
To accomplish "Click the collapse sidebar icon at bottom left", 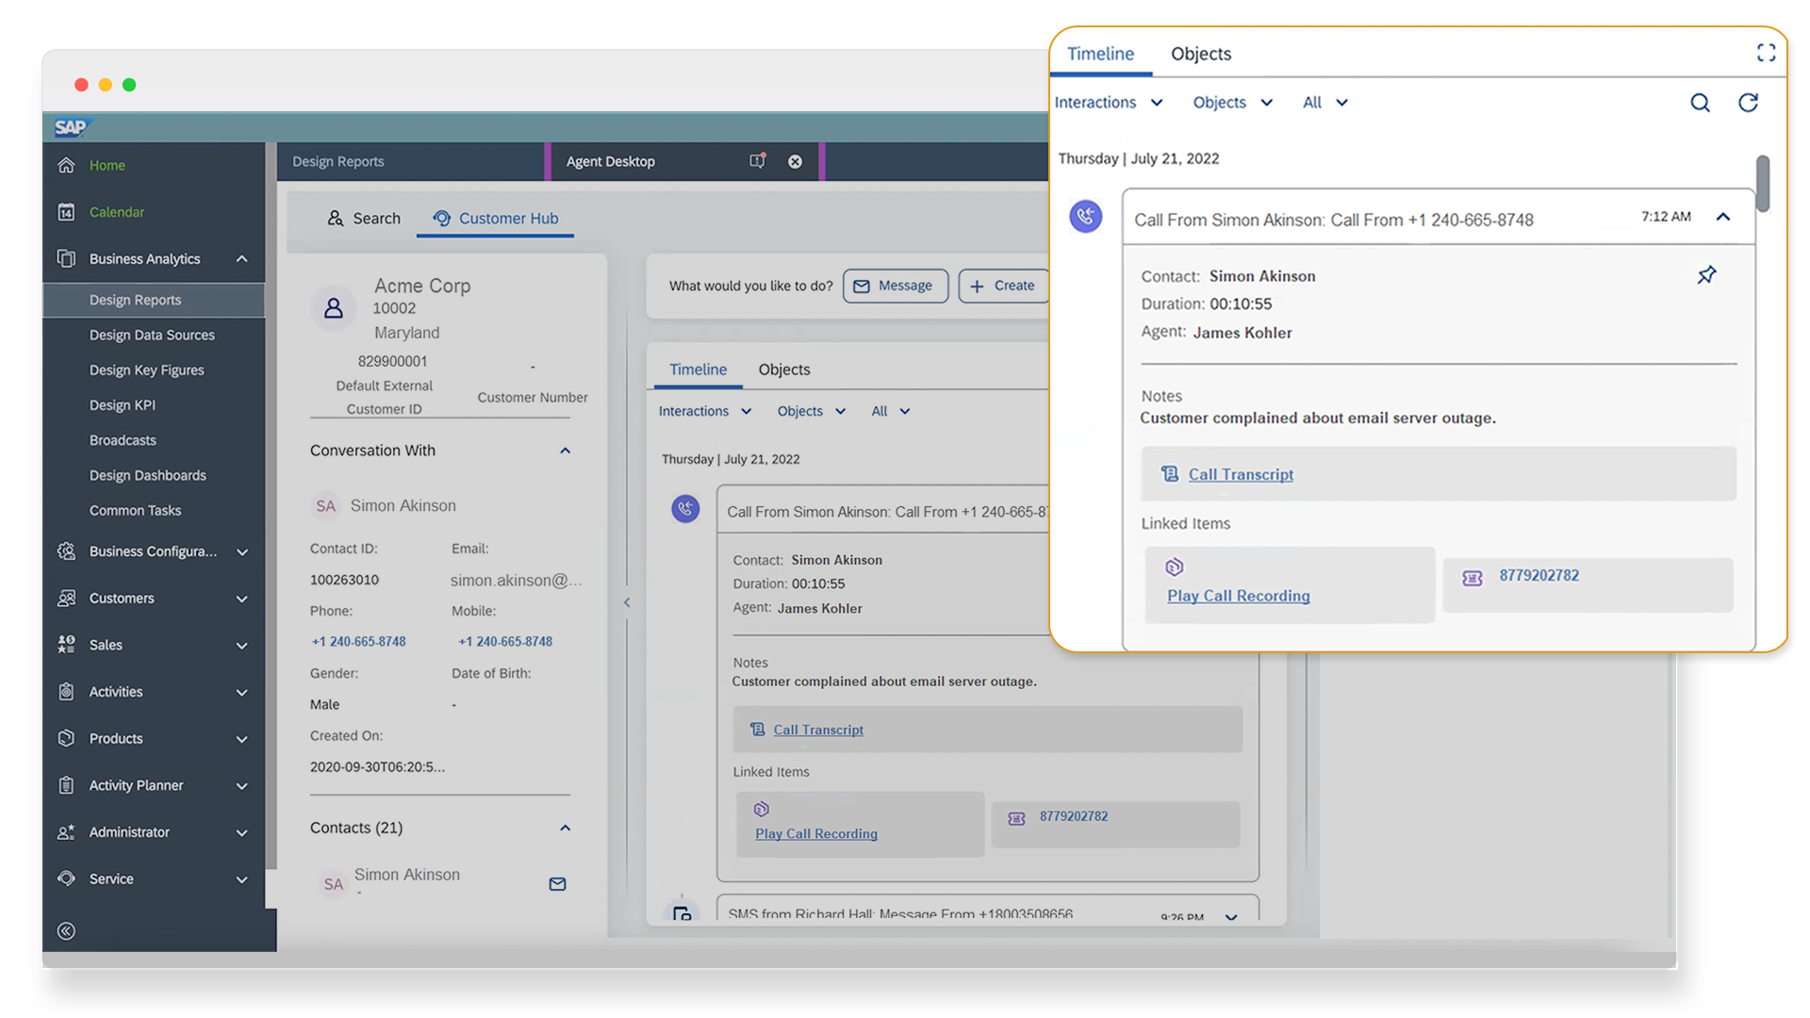I will click(66, 931).
